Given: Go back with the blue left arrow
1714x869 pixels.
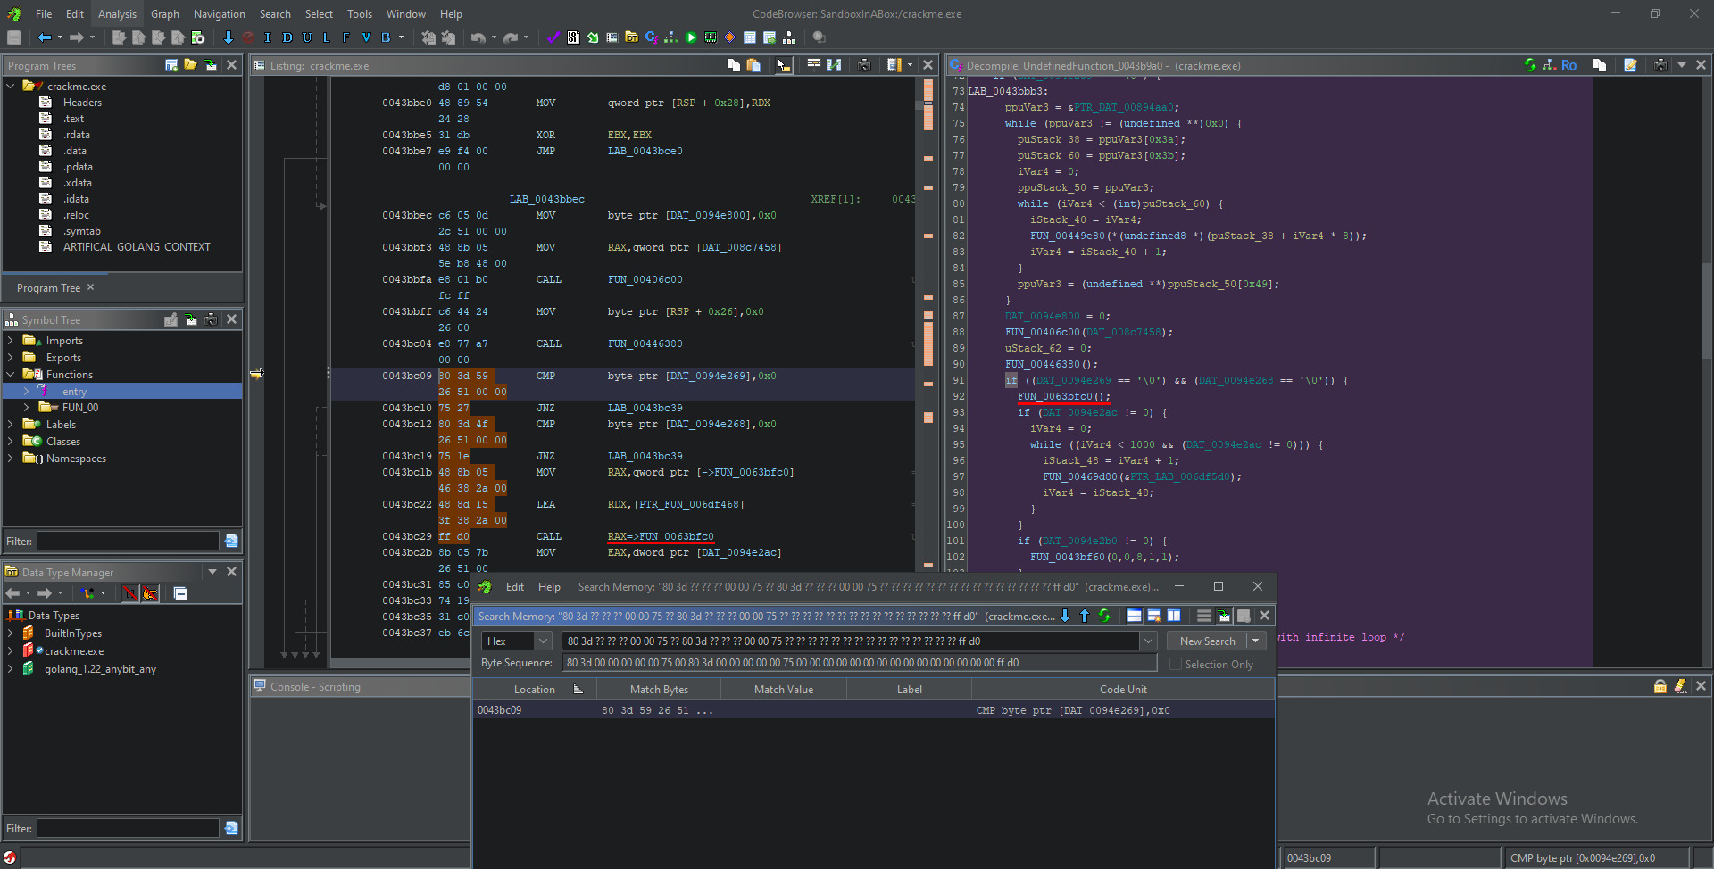Looking at the screenshot, I should click(x=45, y=37).
